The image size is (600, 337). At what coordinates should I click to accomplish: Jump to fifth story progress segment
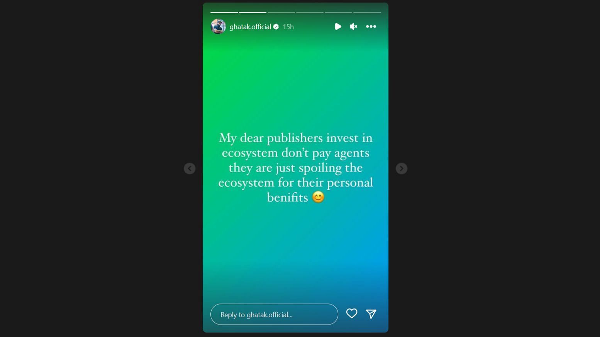click(338, 12)
